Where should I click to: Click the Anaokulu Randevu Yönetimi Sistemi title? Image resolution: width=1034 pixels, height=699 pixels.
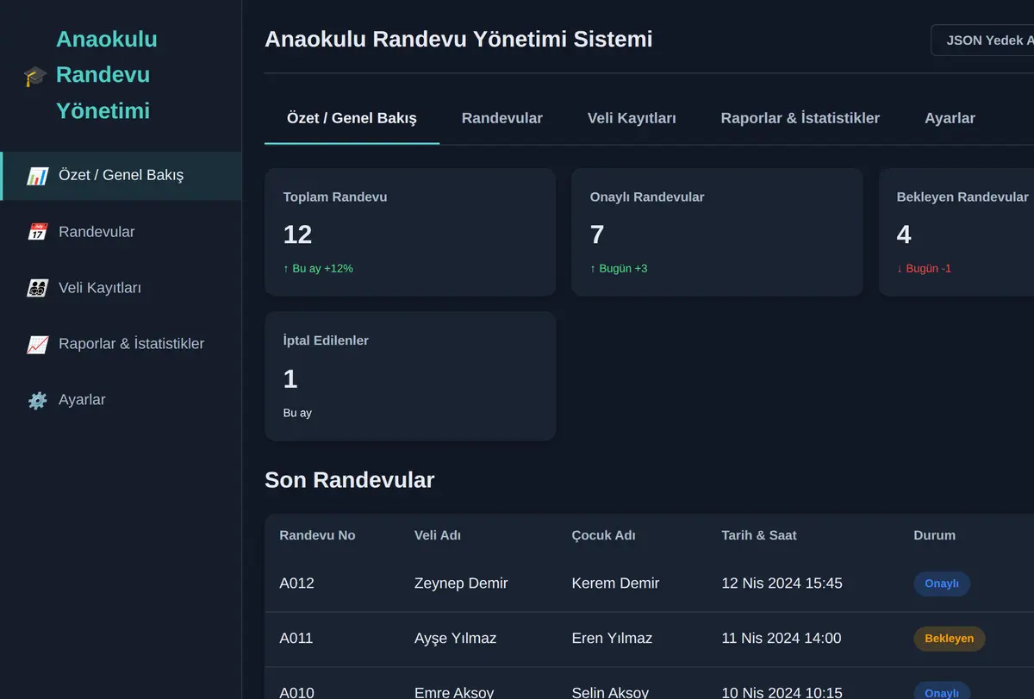458,40
